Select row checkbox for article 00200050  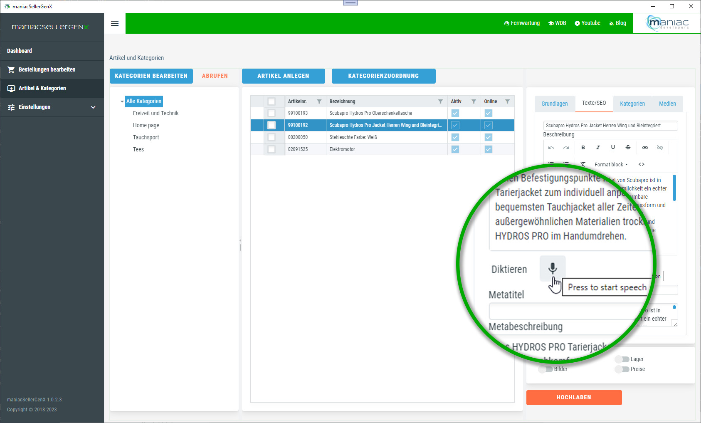pos(272,137)
